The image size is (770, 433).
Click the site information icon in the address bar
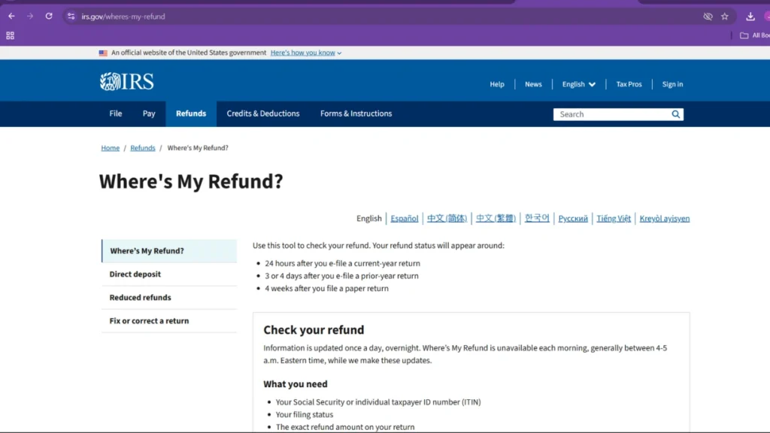pos(71,16)
